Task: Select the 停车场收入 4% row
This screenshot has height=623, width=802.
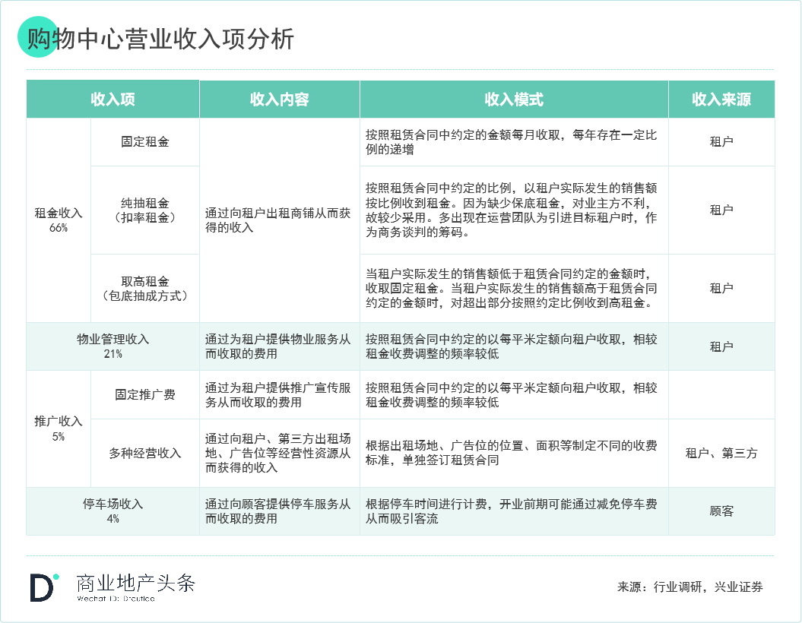Action: click(111, 510)
